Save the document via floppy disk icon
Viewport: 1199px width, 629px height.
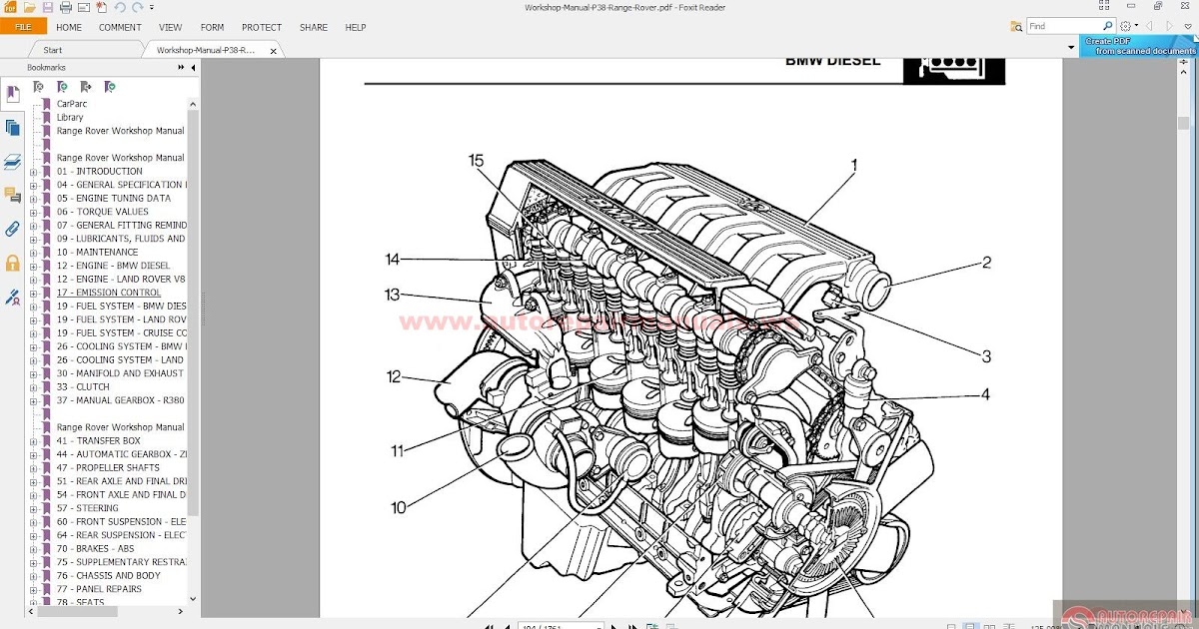tap(48, 8)
